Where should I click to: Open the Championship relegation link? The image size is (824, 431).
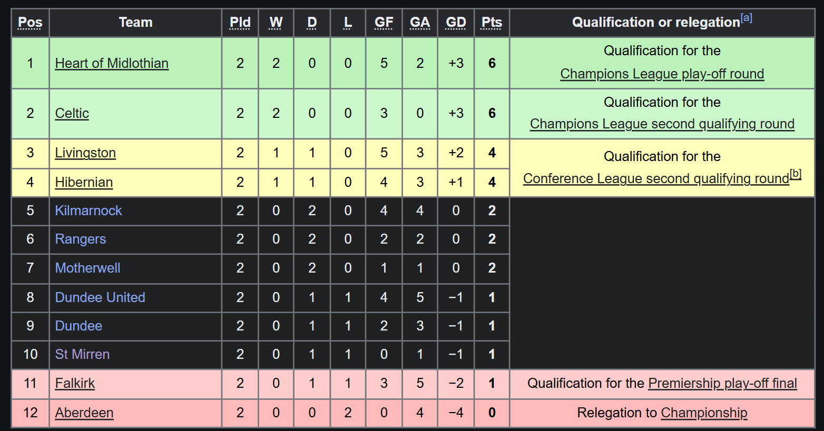[x=704, y=413]
